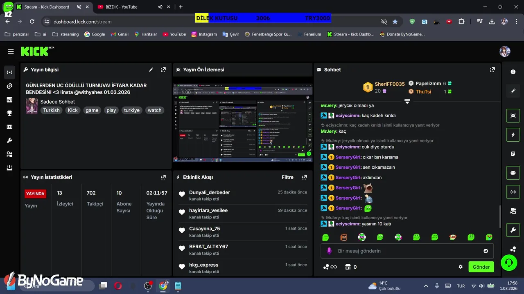524x294 pixels.
Task: Open the community users sidebar icon
Action: tap(9, 154)
